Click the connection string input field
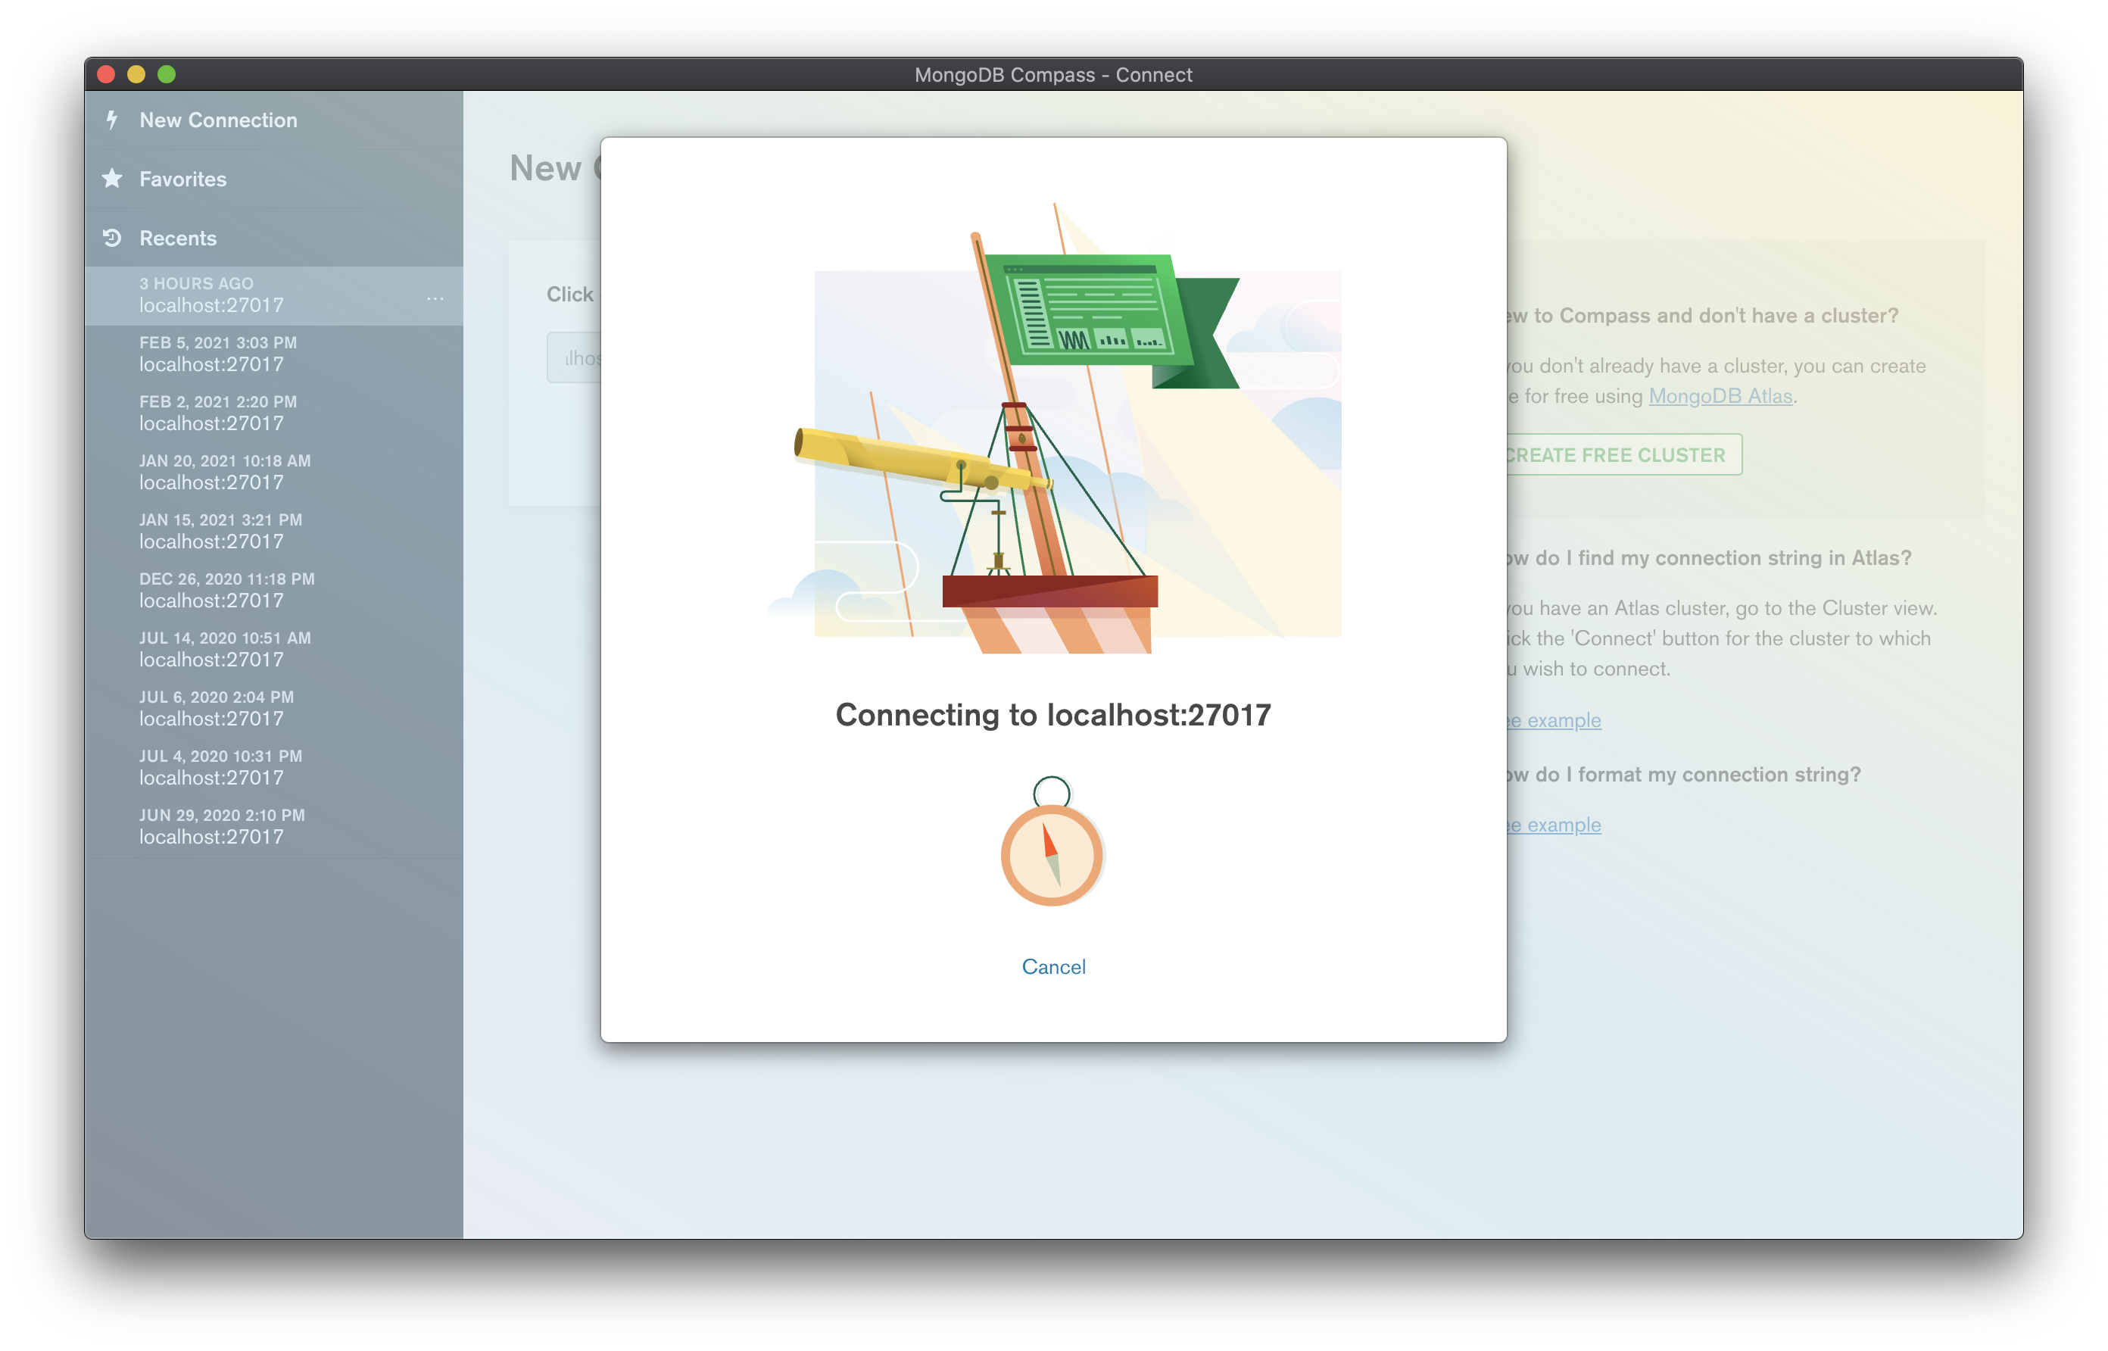The image size is (2108, 1351). (575, 358)
